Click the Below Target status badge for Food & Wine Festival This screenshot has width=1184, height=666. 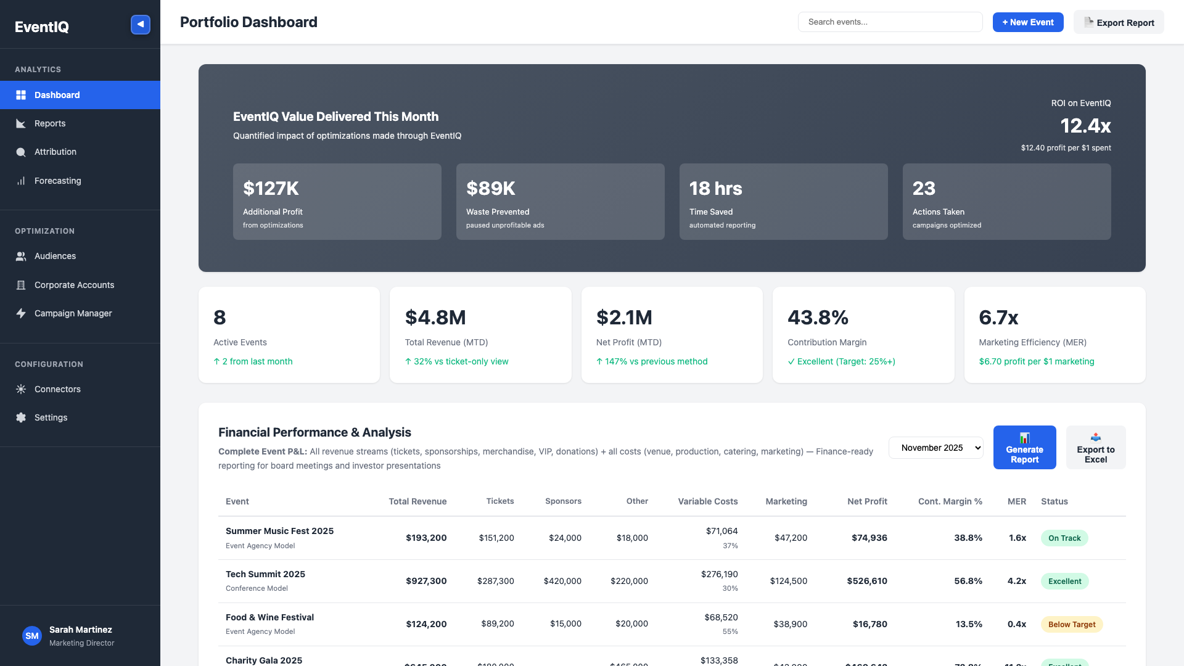click(1072, 624)
